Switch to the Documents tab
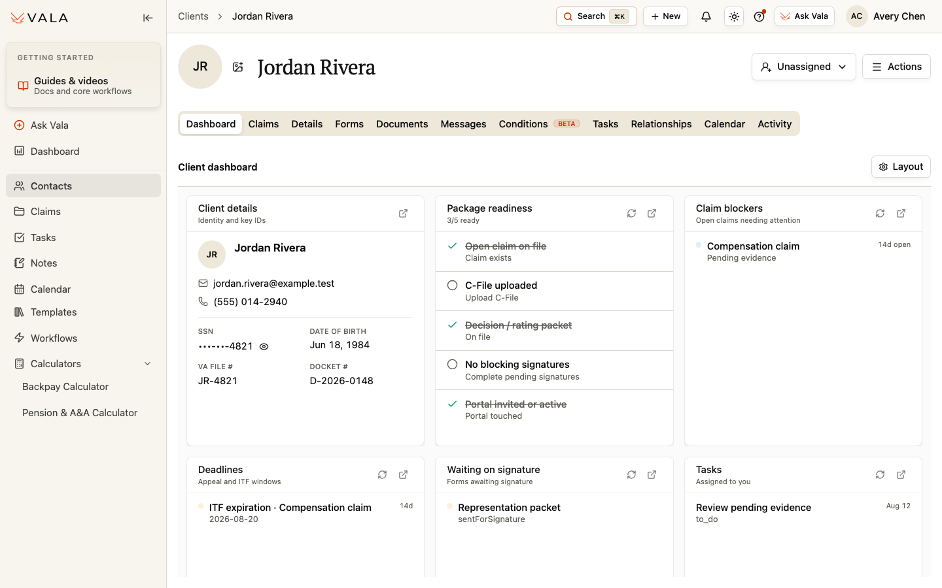The image size is (942, 588). click(x=402, y=124)
